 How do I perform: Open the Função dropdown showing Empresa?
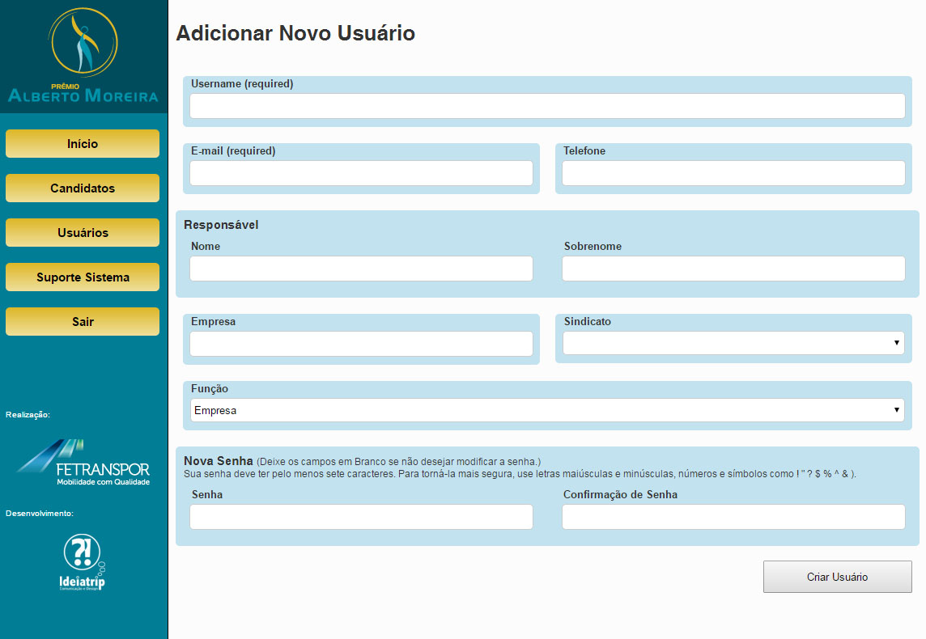547,410
